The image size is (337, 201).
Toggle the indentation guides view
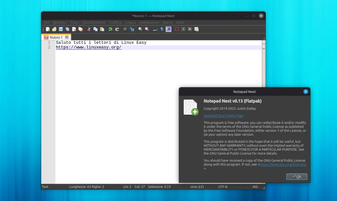[x=168, y=29]
